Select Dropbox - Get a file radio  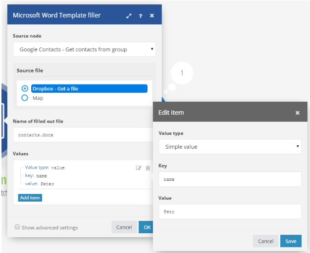point(25,88)
